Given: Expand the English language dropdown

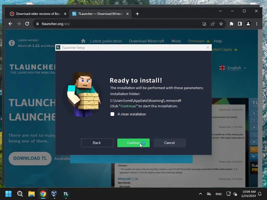Looking at the screenshot, I should tap(233, 68).
